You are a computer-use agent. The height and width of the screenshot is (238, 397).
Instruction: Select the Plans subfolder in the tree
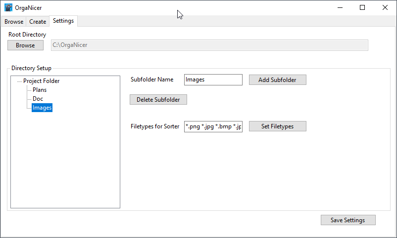coord(40,90)
